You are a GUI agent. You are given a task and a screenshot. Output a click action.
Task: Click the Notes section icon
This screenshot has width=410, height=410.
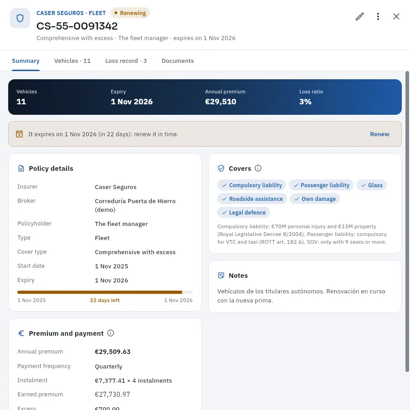[221, 275]
